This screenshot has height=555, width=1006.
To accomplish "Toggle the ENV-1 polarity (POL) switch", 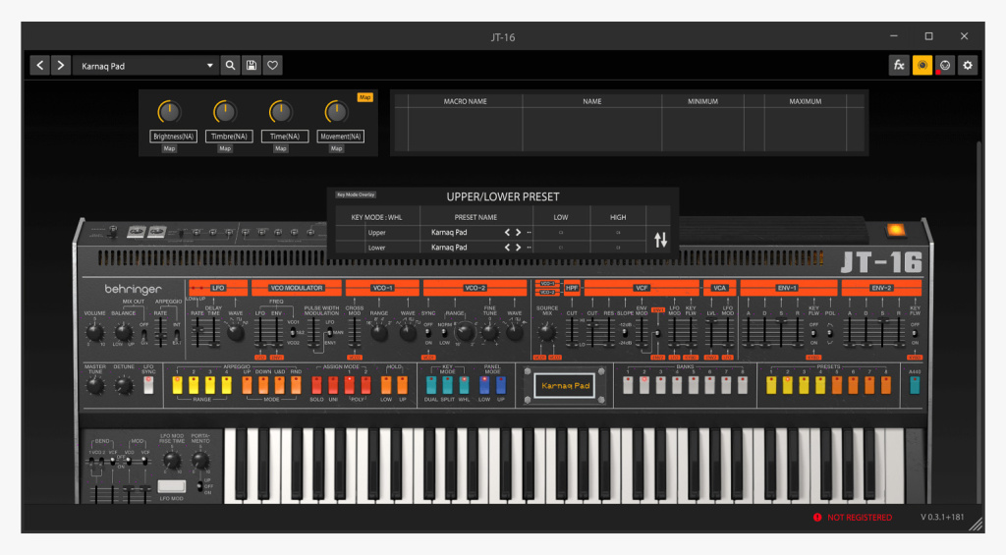I will point(829,334).
